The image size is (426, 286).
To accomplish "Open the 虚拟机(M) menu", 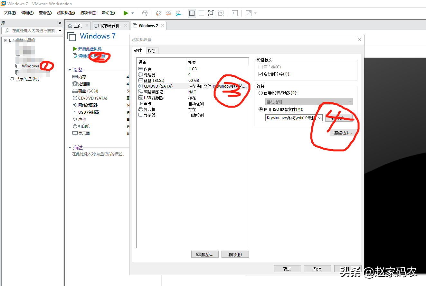I will coord(66,13).
